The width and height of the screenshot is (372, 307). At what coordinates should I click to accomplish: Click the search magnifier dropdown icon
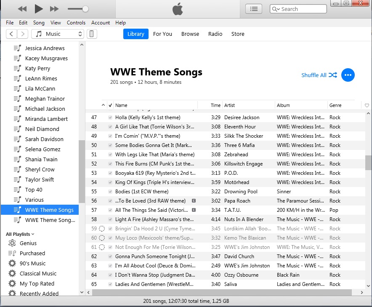tap(276, 9)
